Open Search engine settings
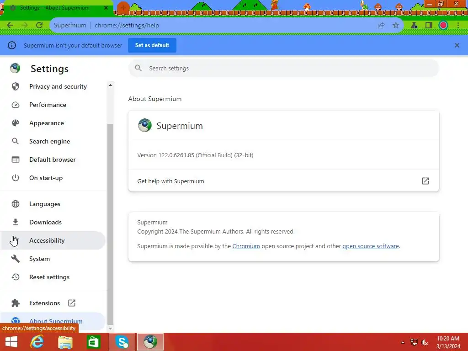The image size is (468, 351). tap(53, 141)
